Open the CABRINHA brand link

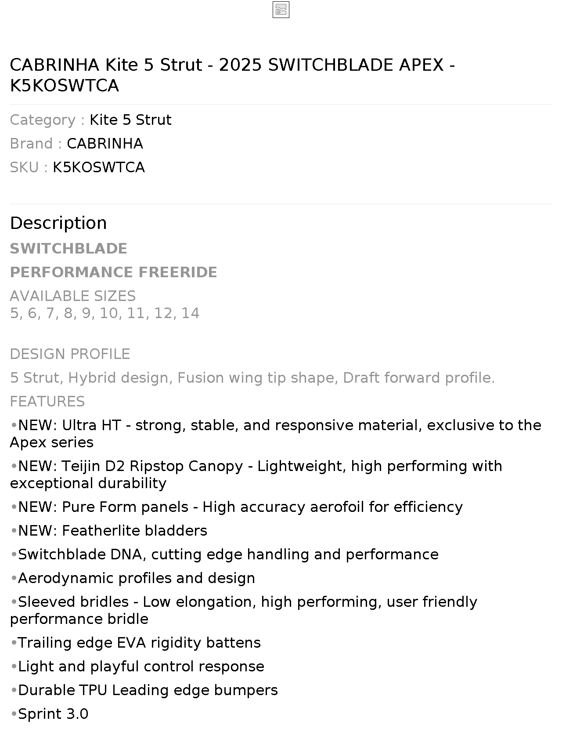105,144
